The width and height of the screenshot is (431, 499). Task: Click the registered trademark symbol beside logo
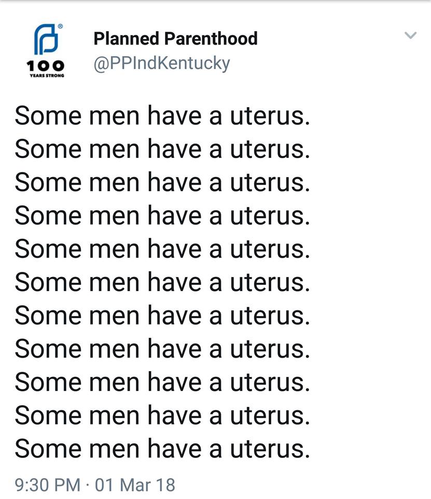click(60, 27)
